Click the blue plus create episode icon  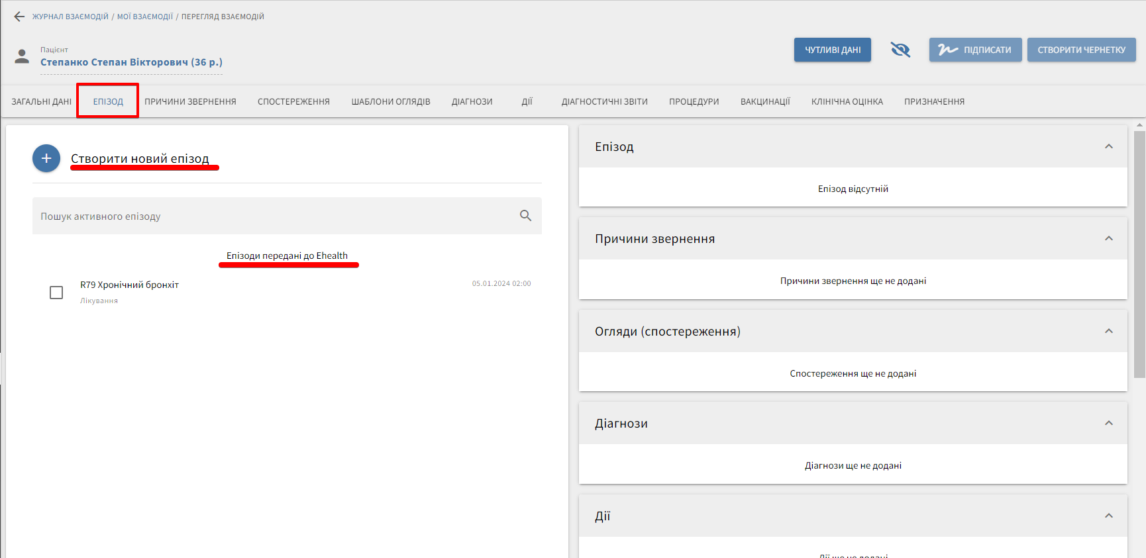[x=46, y=158]
